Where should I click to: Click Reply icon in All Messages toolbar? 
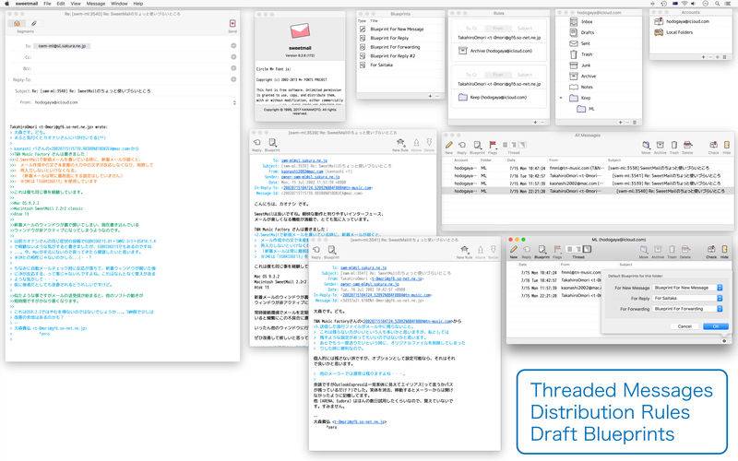click(462, 146)
